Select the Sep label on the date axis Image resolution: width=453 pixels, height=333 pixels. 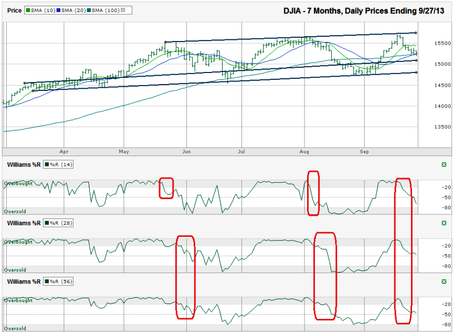[364, 151]
